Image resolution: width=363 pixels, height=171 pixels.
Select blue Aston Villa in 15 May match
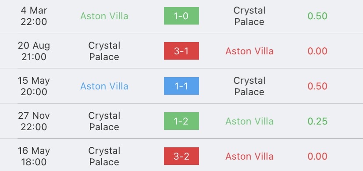tap(104, 86)
